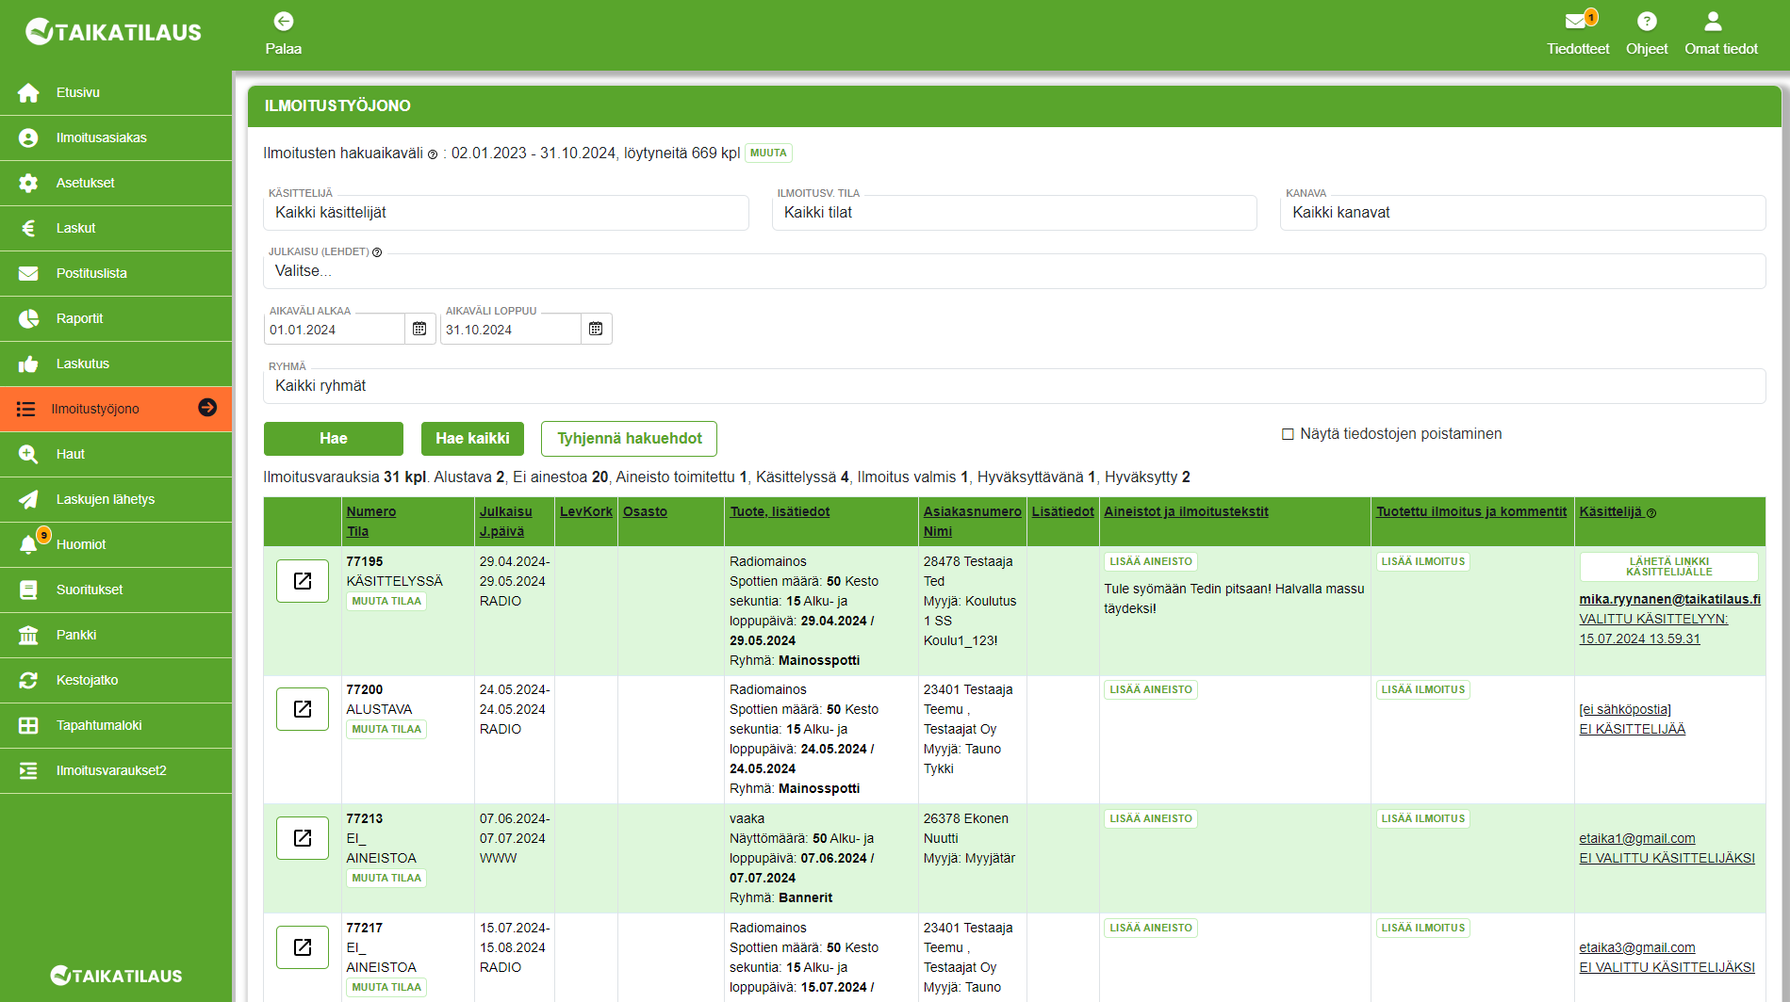Open the Ryhmä dropdown

click(1014, 386)
